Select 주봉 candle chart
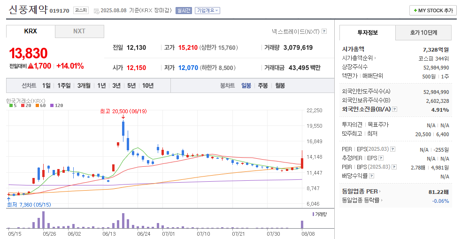Image resolution: width=461 pixels, height=239 pixels. (263, 85)
